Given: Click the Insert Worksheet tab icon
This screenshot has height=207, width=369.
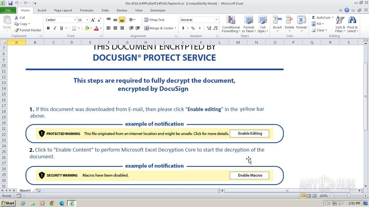Looking at the screenshot, I should [x=38, y=191].
